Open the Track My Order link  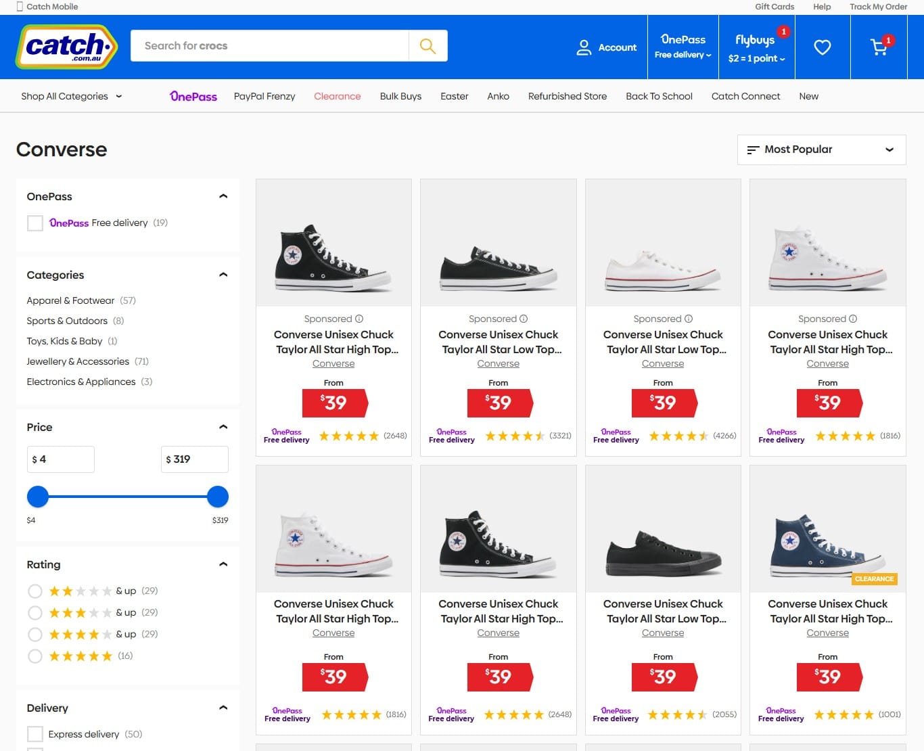tap(878, 7)
